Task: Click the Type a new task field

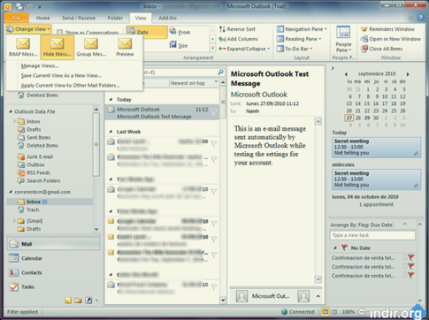Action: click(x=372, y=235)
